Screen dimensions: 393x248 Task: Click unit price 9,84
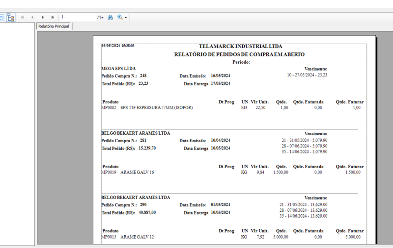[x=260, y=172]
